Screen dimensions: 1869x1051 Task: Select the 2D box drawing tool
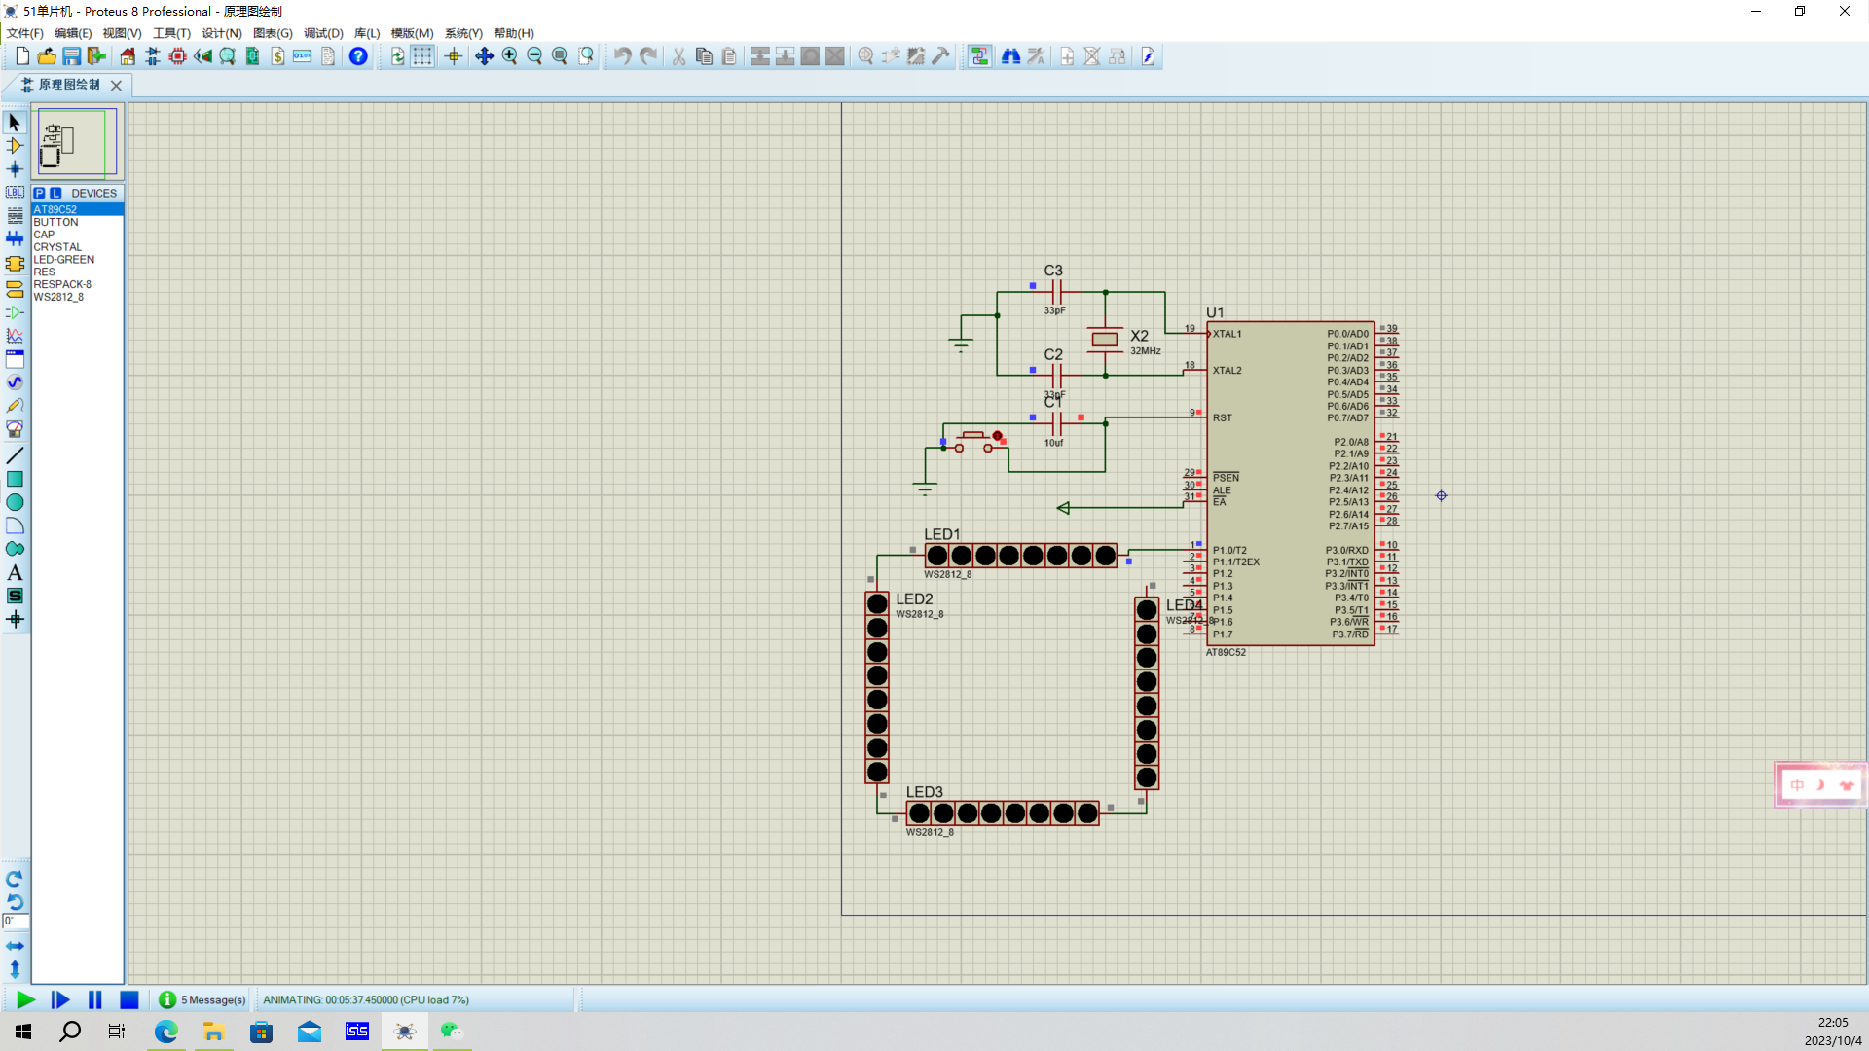pyautogui.click(x=15, y=479)
